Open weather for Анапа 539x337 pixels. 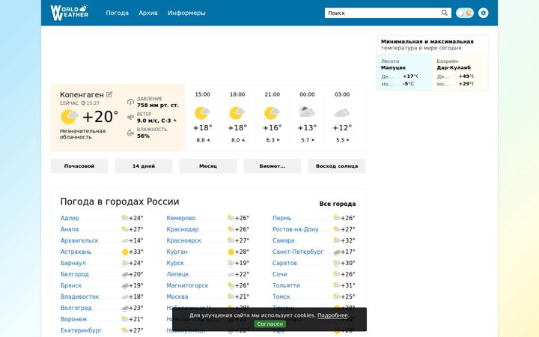click(x=70, y=229)
